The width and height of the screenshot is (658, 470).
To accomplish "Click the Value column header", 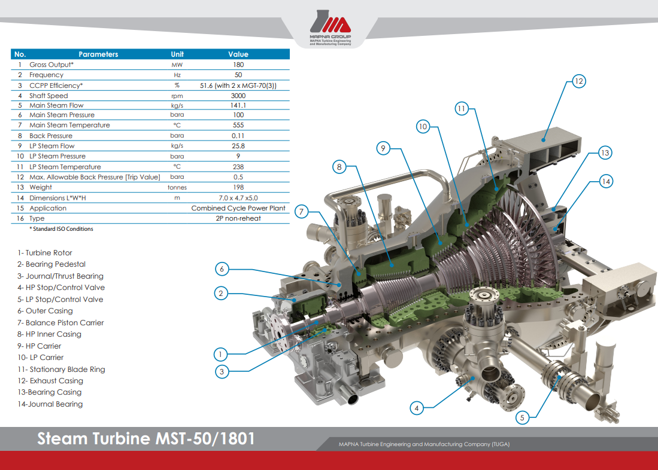I will pos(238,54).
